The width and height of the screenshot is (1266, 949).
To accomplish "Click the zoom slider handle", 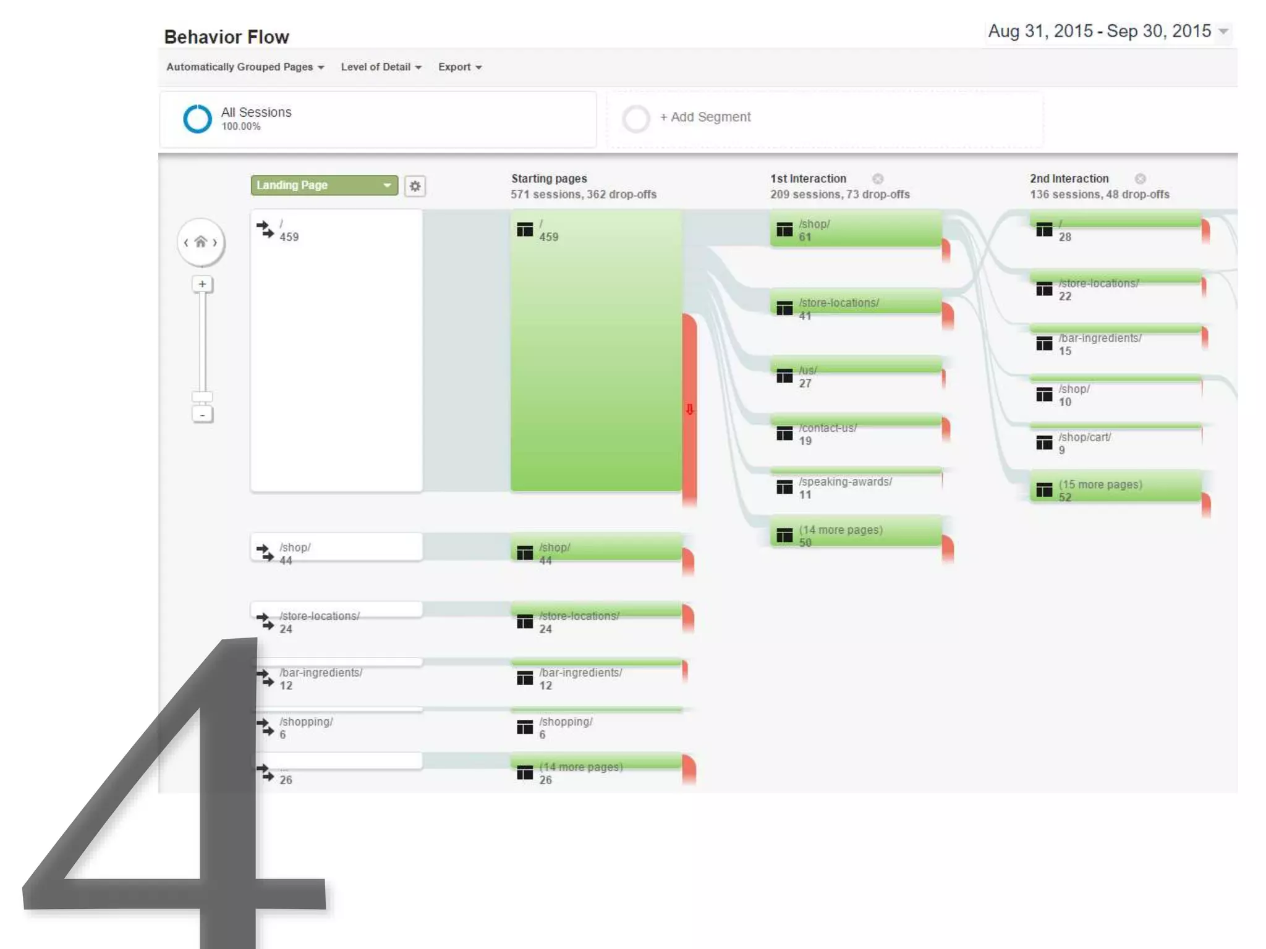I will (202, 397).
